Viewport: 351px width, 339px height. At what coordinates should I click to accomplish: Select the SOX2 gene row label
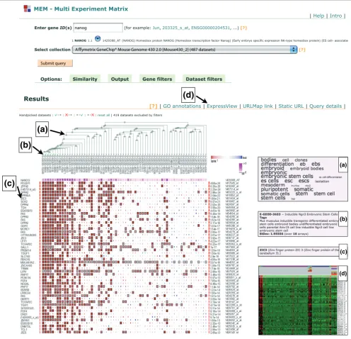24,201
